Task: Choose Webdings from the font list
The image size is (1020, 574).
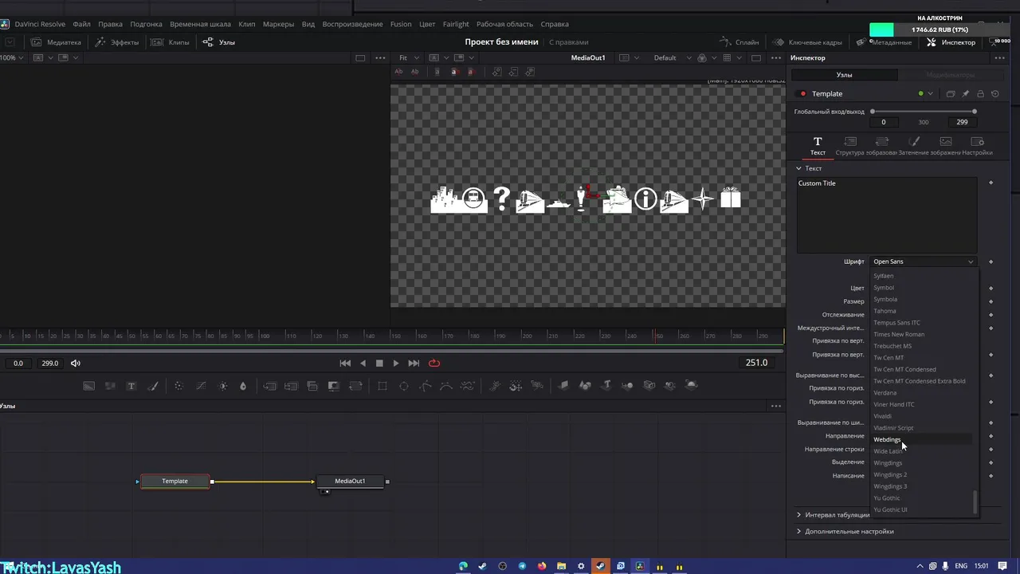Action: [x=887, y=439]
